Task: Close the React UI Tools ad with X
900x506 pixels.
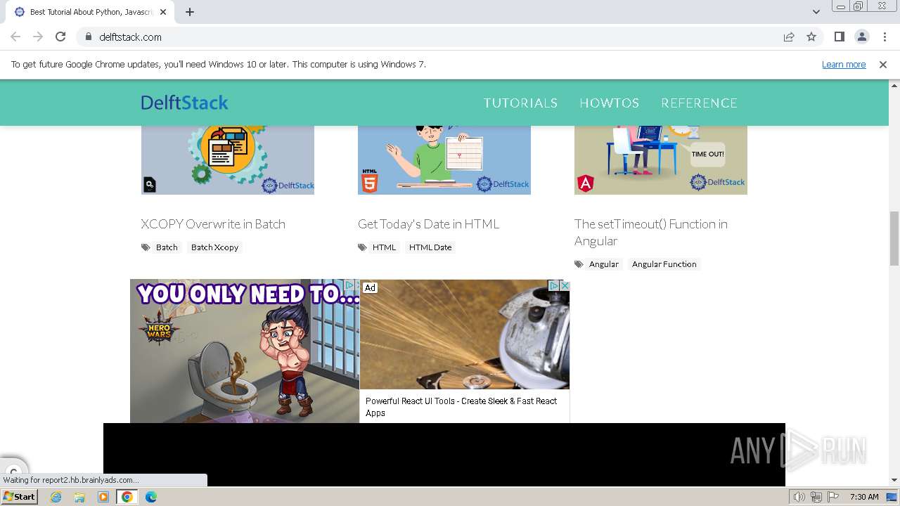Action: 564,285
